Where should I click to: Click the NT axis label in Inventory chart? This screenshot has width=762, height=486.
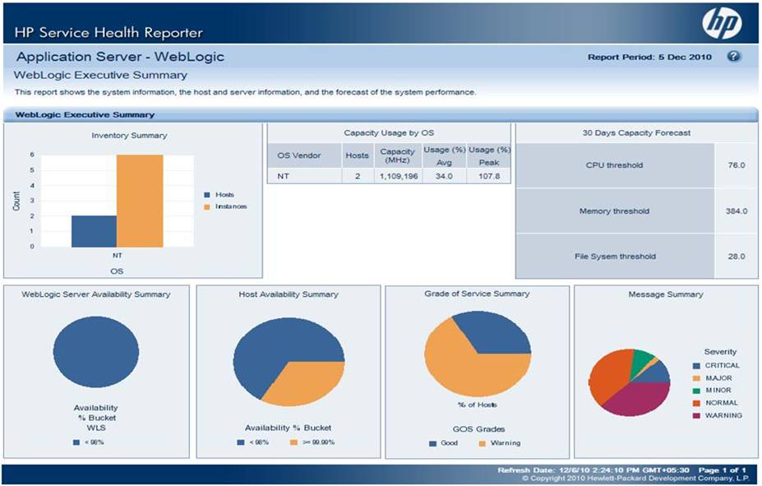(x=117, y=255)
